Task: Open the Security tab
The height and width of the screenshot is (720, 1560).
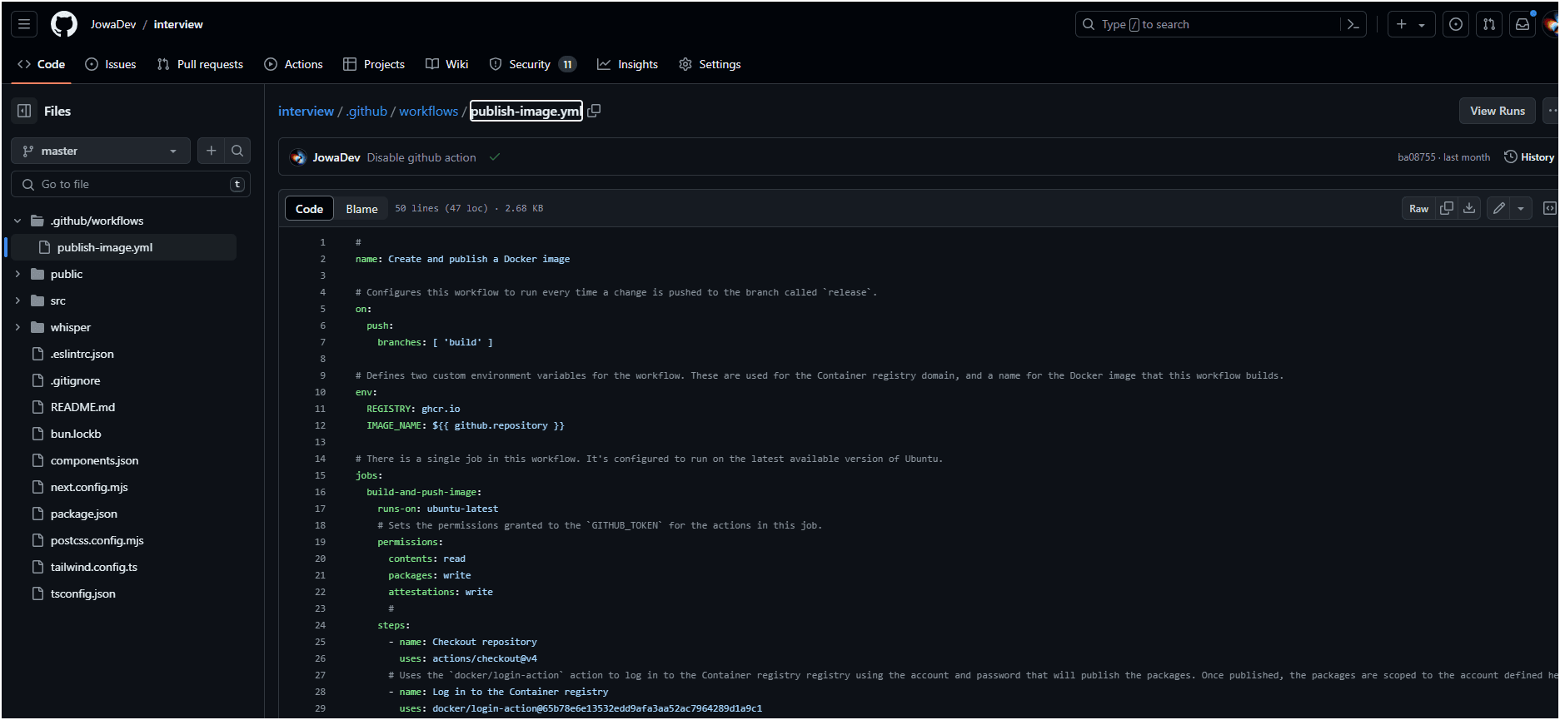Action: pyautogui.click(x=532, y=64)
